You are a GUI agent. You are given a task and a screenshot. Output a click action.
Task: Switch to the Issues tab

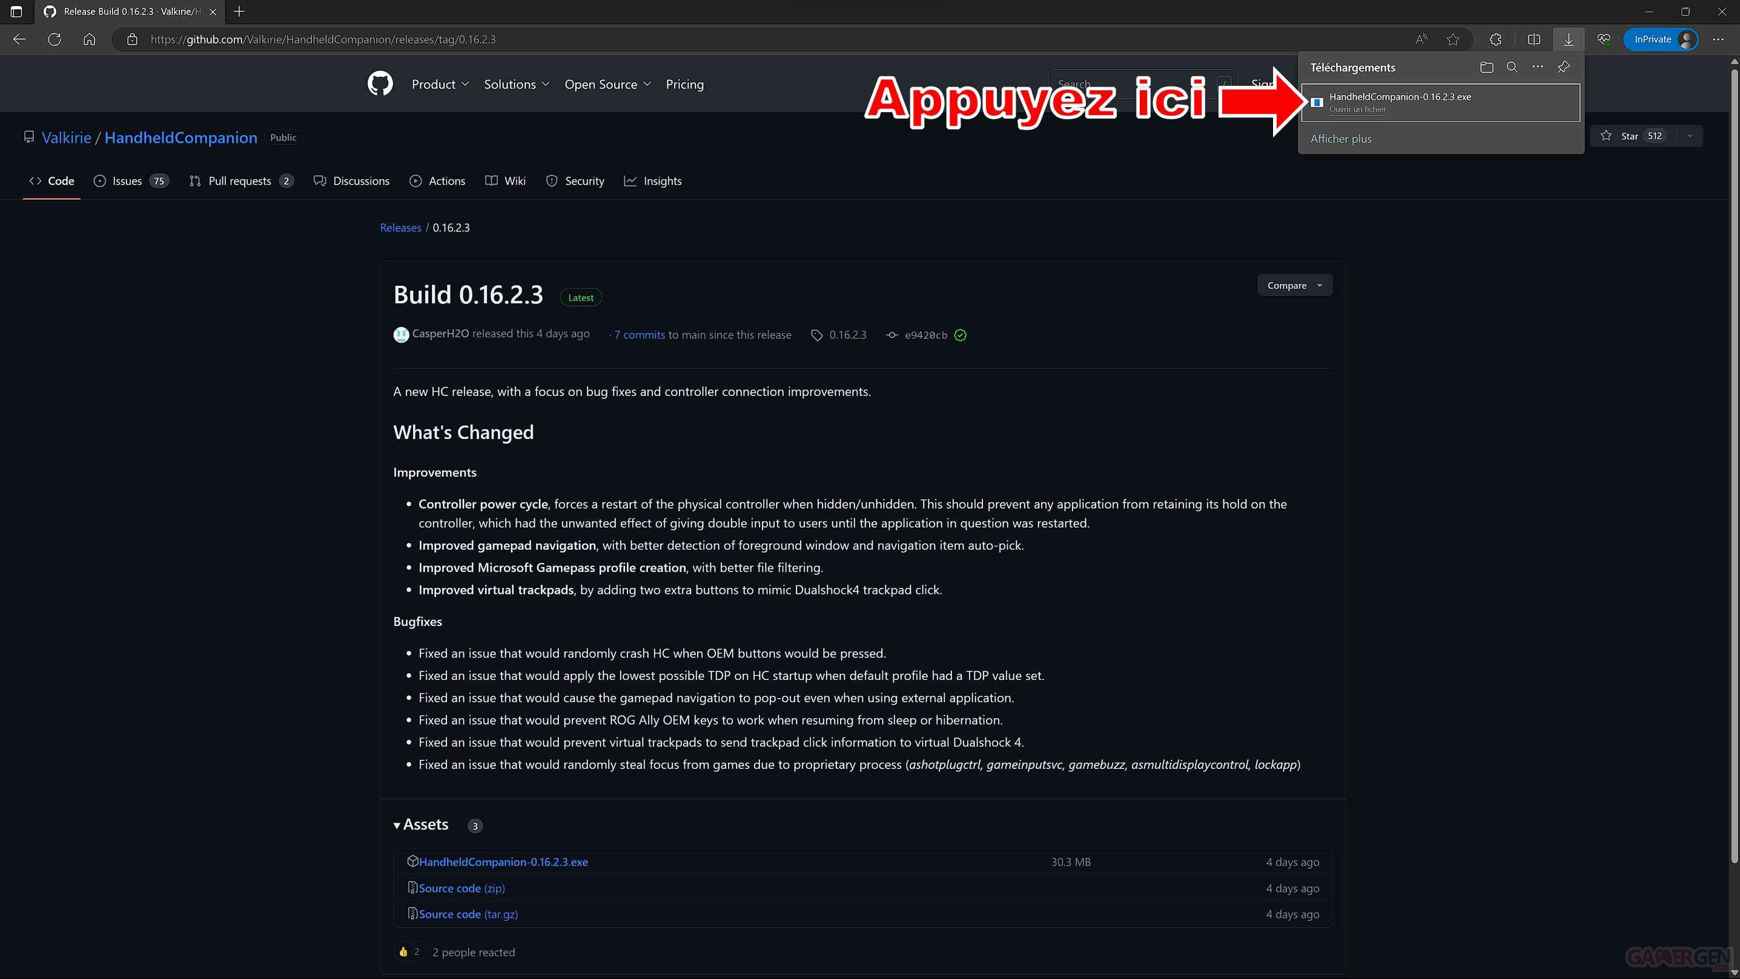pyautogui.click(x=127, y=180)
